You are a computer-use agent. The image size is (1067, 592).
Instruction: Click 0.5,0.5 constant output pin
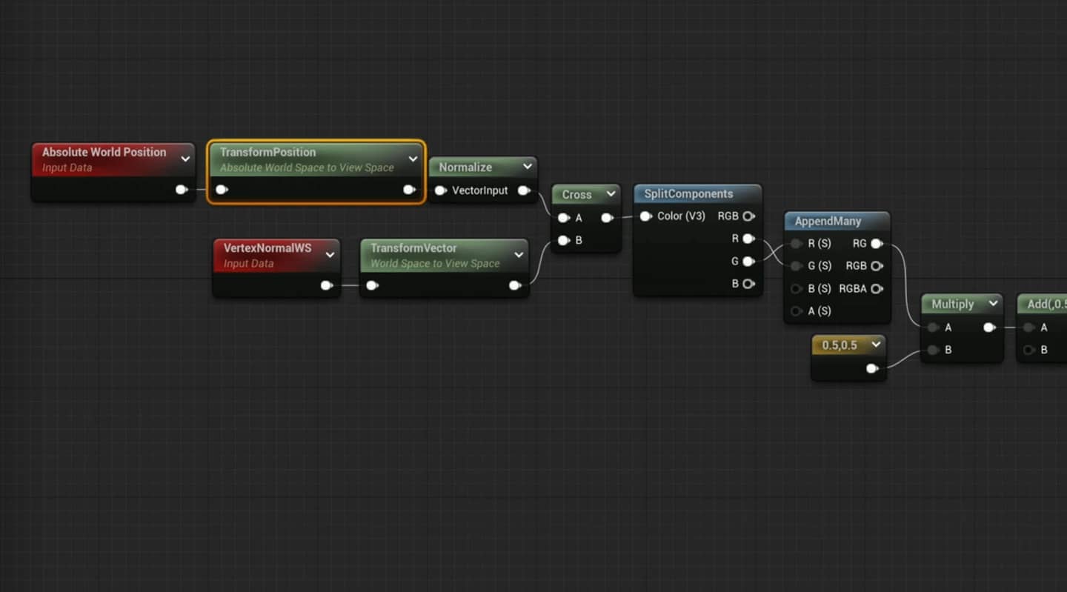pos(872,368)
